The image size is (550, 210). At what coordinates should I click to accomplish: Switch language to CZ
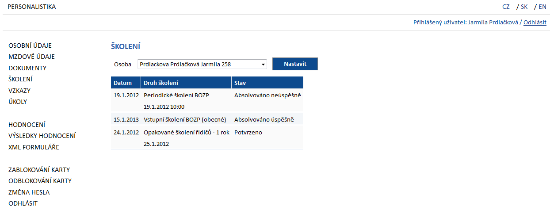point(506,7)
